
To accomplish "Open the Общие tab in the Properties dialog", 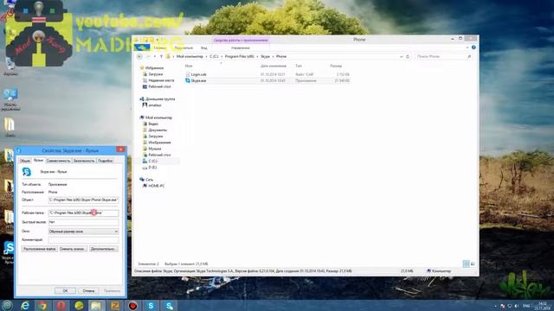I will coord(25,161).
